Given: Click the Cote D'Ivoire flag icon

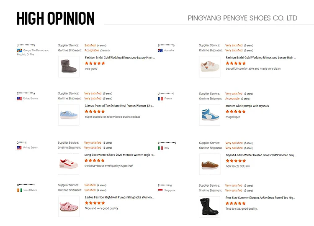Looking at the screenshot, I should (x=19, y=190).
